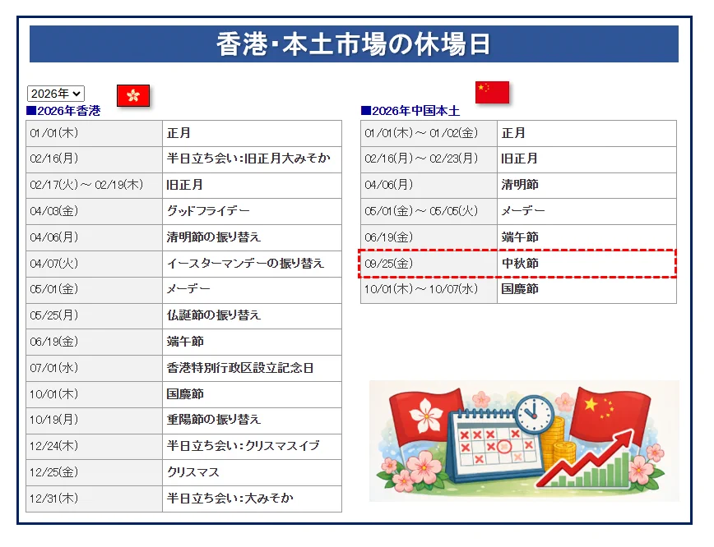
Task: Click 仏誕節の振り替え holiday cell
Action: 252,316
